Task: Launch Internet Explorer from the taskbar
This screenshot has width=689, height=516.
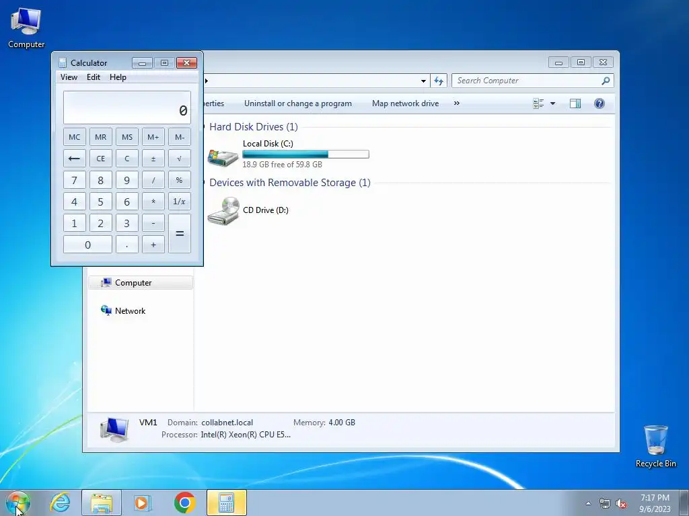Action: (x=60, y=503)
